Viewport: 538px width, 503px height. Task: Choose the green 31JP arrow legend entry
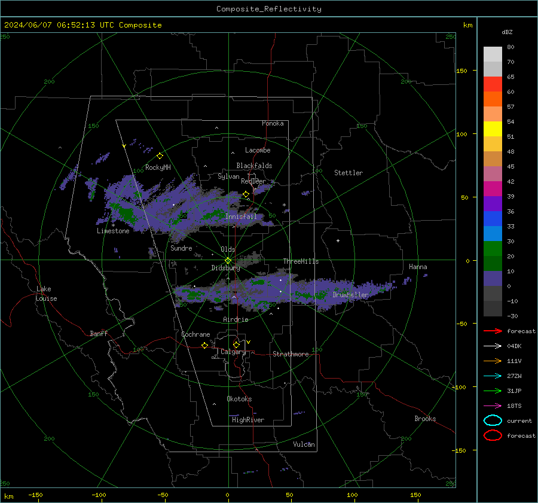pyautogui.click(x=493, y=391)
